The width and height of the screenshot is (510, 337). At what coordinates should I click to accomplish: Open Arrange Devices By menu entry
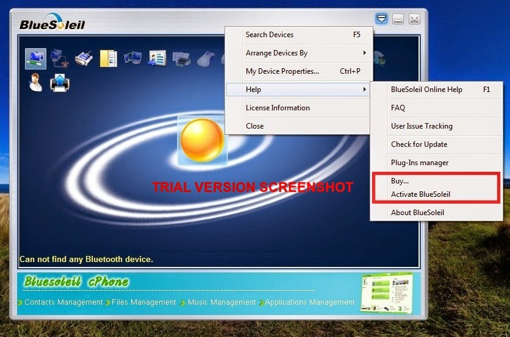(x=298, y=53)
